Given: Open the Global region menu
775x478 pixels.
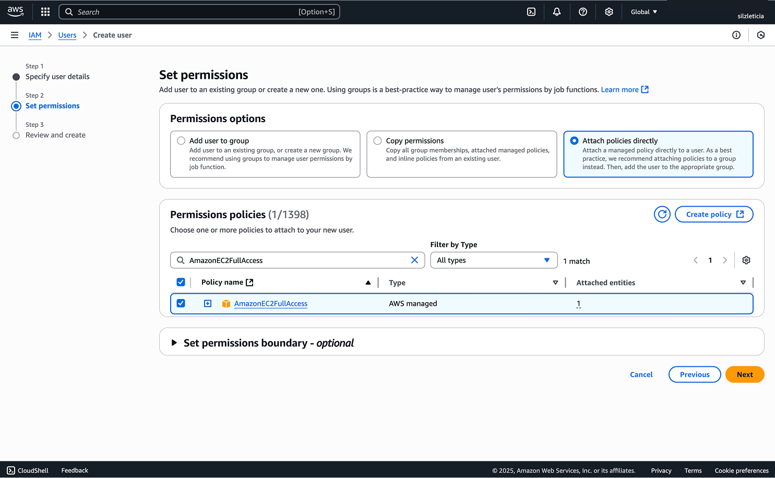Looking at the screenshot, I should (x=643, y=11).
